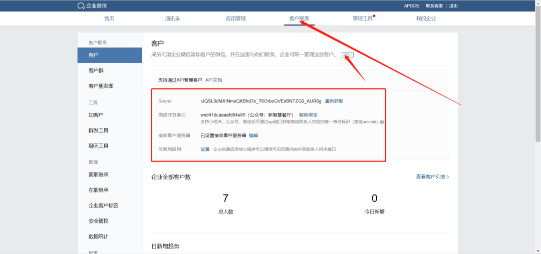Open 查看客户列表 chevron link
Image resolution: width=541 pixels, height=254 pixels.
tap(432, 177)
